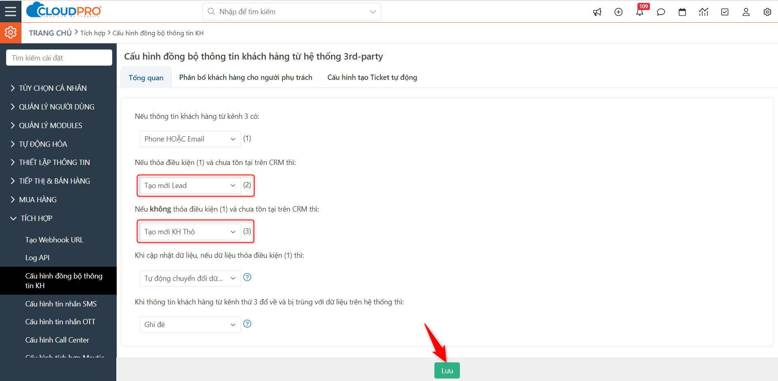
Task: Open the announcements megaphone icon
Action: (597, 12)
